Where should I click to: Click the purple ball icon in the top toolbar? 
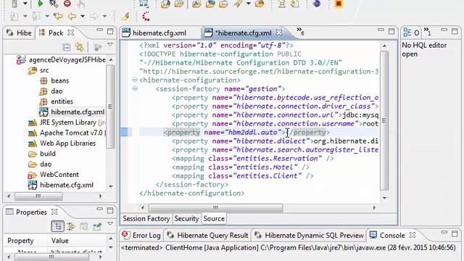[317, 4]
